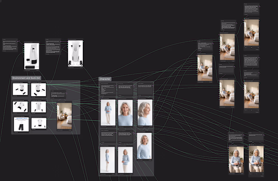Open the topmost right-side bedroom video preview
Image resolution: width=278 pixels, height=181 pixels.
pyautogui.click(x=251, y=32)
